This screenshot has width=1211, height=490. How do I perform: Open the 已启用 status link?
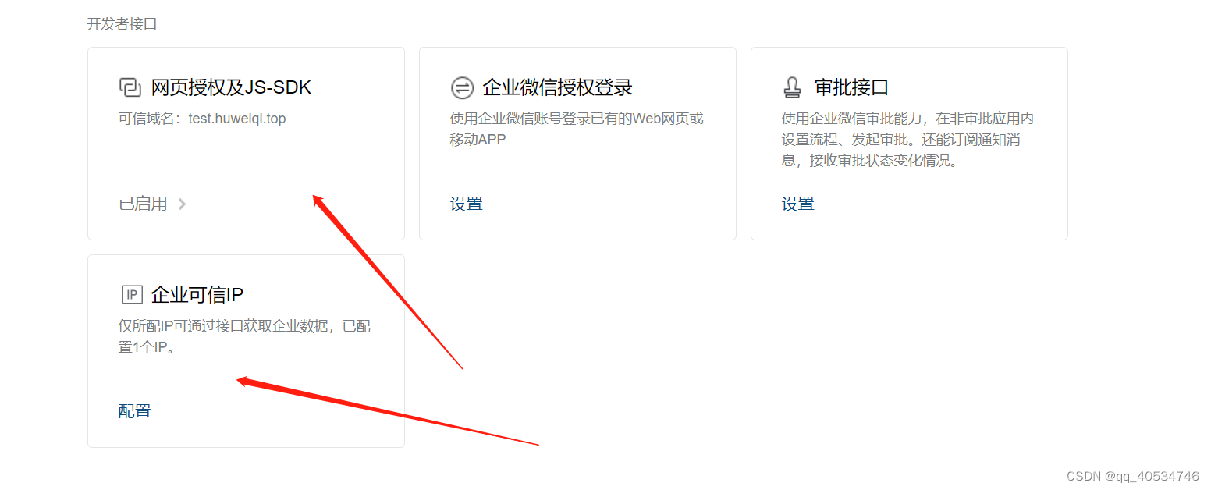point(143,204)
